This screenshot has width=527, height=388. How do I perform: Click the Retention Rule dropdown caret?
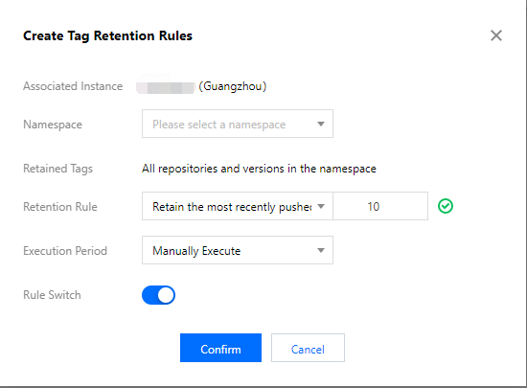(321, 206)
